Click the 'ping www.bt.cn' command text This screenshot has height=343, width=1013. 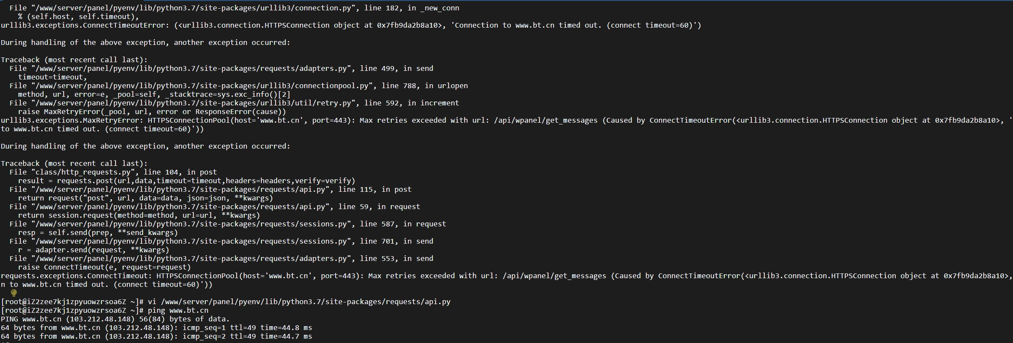coord(178,311)
